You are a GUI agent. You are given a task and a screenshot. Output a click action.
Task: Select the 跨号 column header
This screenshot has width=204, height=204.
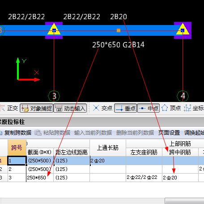[x=17, y=148]
